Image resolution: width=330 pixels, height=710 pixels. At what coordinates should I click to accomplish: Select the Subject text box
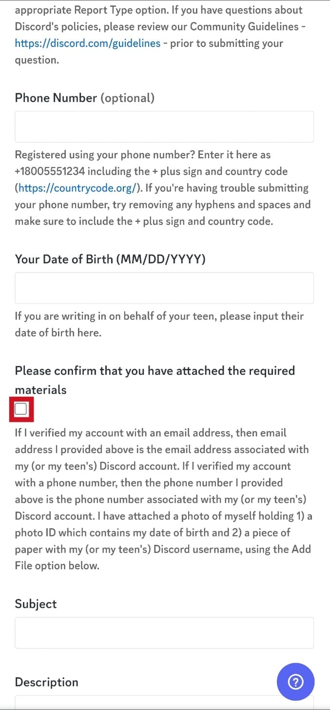(164, 633)
